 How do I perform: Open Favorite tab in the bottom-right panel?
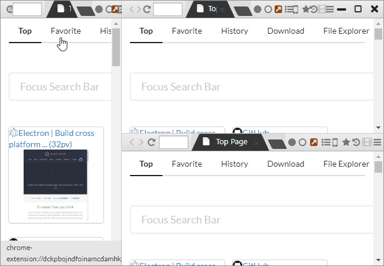[187, 164]
